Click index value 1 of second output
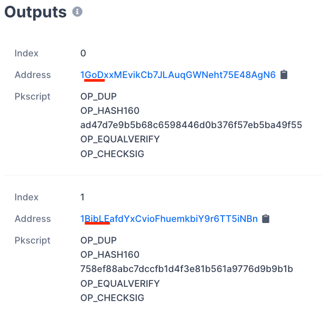Screen dimensions: 322x310 83,197
